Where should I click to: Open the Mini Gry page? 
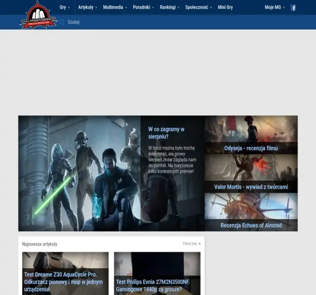[x=225, y=7]
